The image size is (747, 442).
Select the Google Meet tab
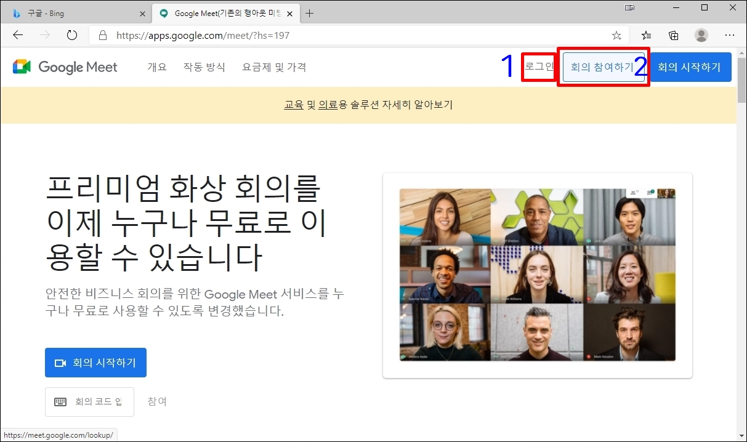[x=225, y=13]
